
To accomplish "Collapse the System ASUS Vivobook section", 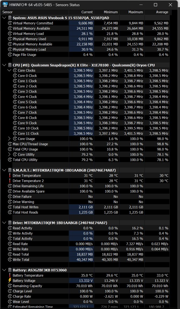I will (x=4, y=18).
